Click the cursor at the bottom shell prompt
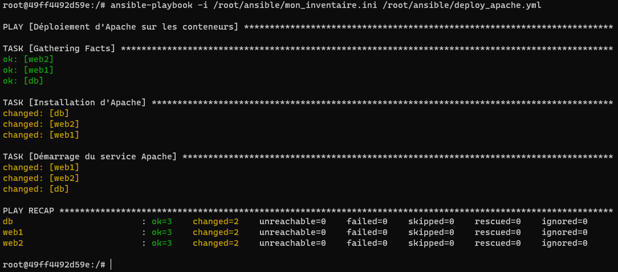618x272 pixels. (112, 265)
